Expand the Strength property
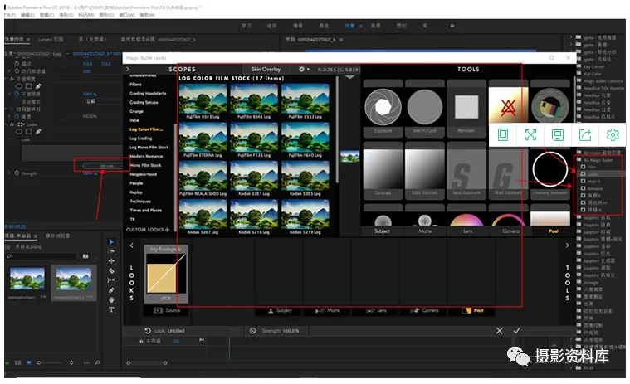 coord(9,173)
